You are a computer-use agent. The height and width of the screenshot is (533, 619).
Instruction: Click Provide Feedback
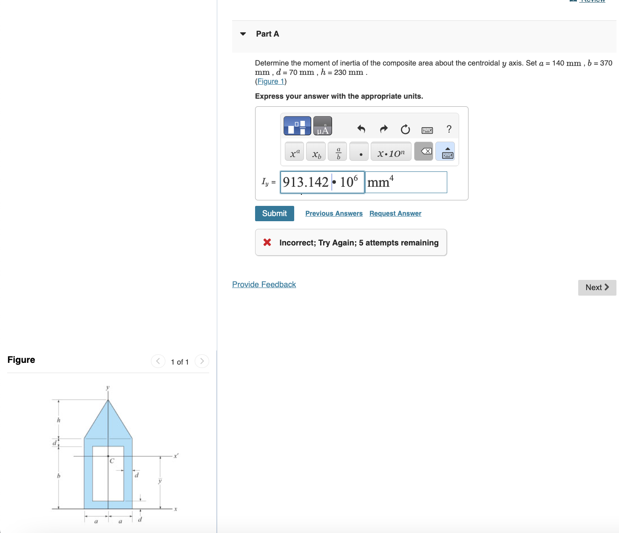coord(264,284)
